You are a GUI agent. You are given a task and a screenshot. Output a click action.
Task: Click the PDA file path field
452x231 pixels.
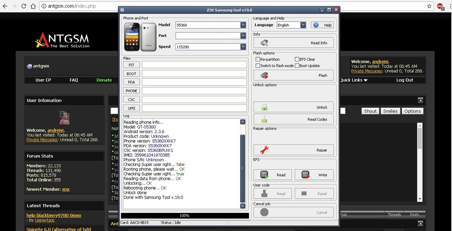click(x=195, y=82)
